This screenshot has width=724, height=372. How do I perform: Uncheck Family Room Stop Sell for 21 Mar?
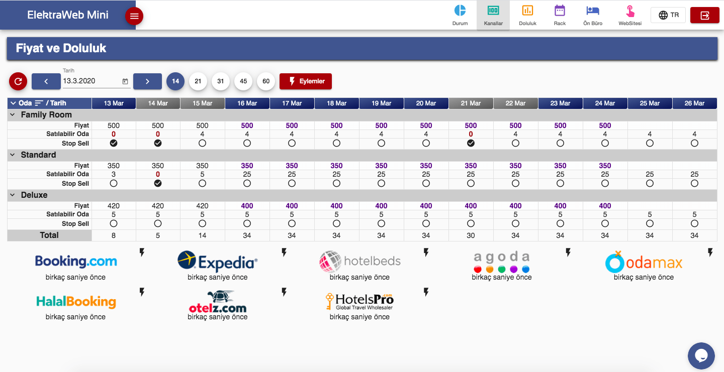pos(471,143)
